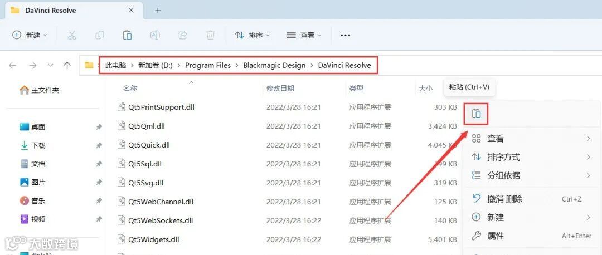Click the Delete trash icon in toolbar

(210, 35)
